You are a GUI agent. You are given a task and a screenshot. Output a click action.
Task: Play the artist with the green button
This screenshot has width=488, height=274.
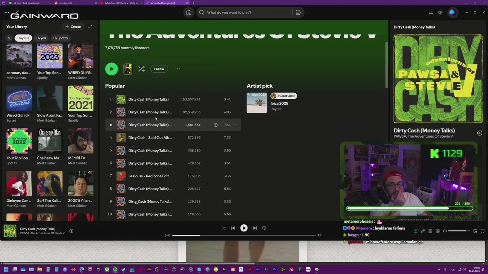[x=112, y=69]
